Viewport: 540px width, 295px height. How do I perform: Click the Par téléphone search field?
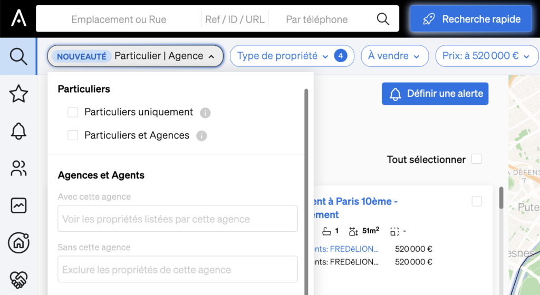317,19
